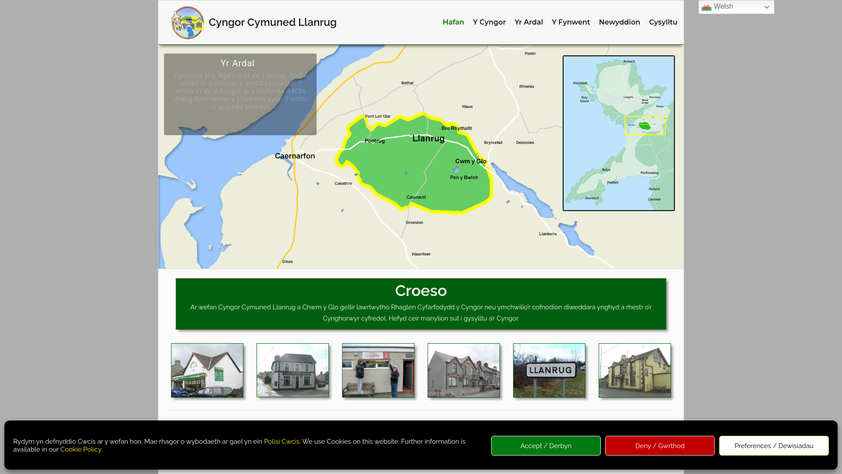Click the Pentir map label
Viewport: 842px width, 474px height.
530,54
